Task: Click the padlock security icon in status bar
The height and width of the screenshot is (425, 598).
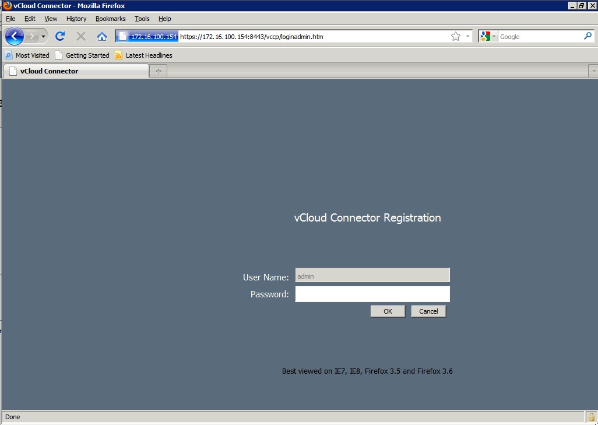Action: point(591,417)
